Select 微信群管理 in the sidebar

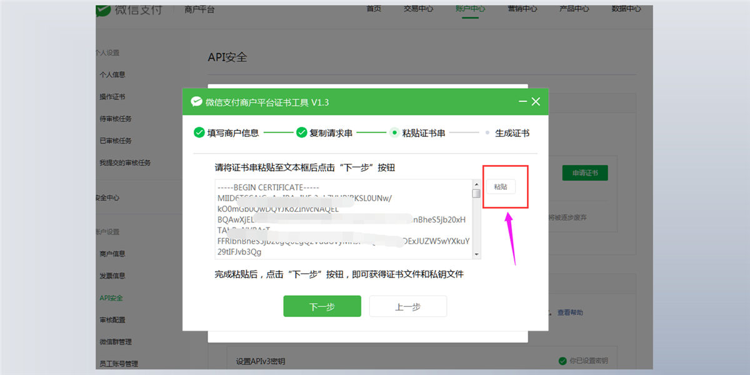(x=116, y=342)
